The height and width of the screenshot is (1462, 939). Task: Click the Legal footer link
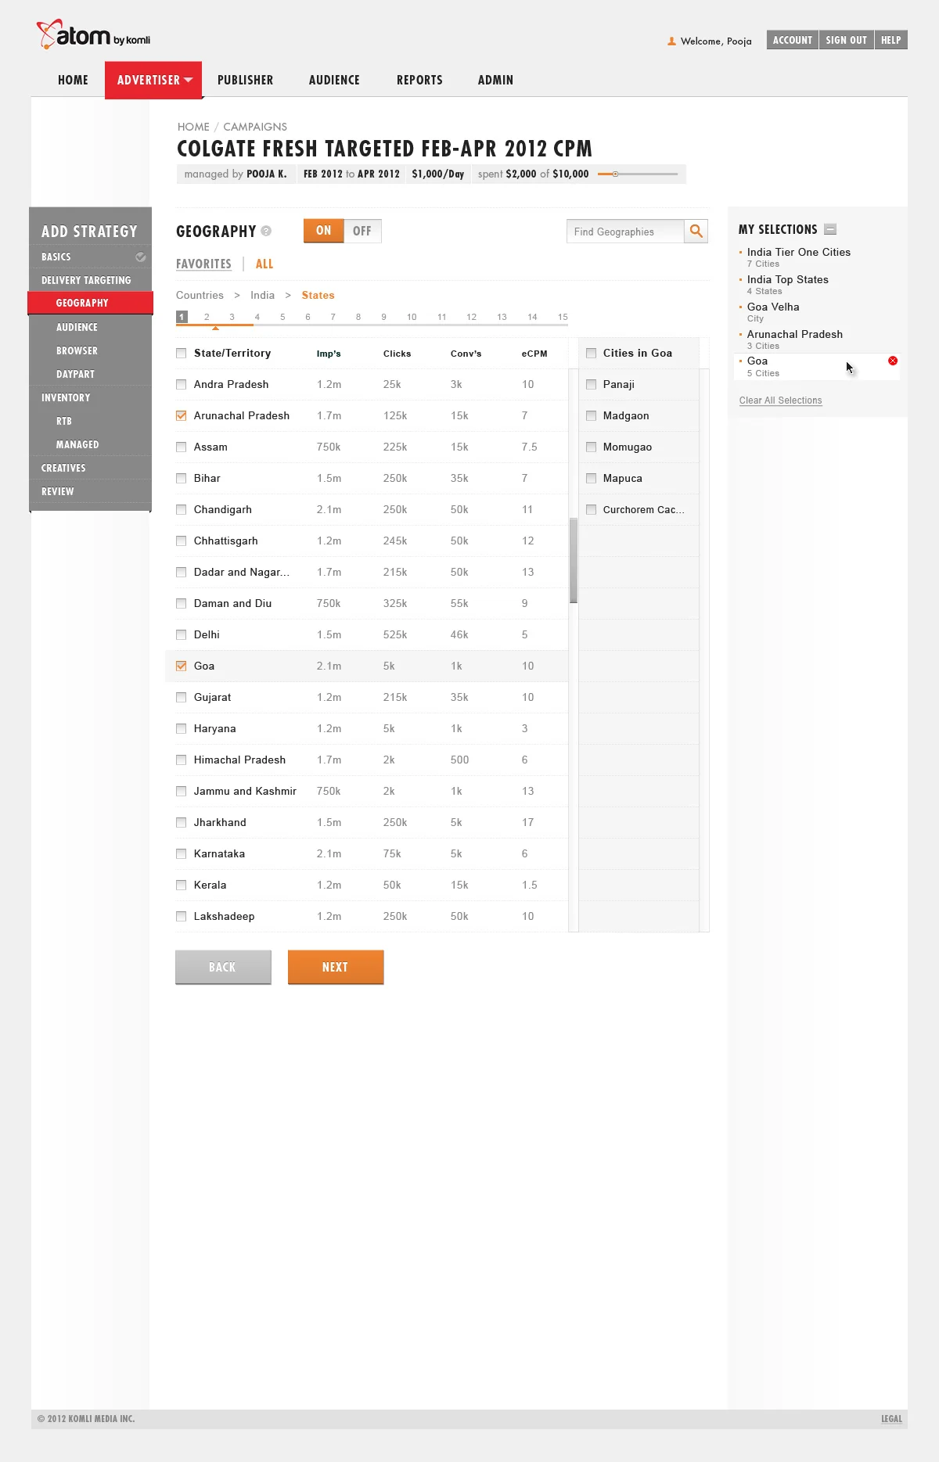coord(891,1419)
